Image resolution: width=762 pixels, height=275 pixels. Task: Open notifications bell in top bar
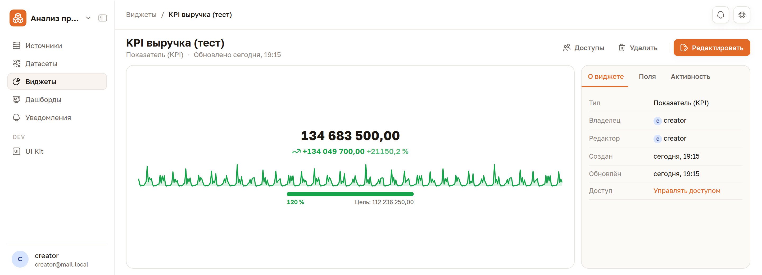tap(720, 15)
